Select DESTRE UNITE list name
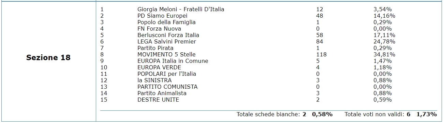444x123 pixels. point(158,100)
